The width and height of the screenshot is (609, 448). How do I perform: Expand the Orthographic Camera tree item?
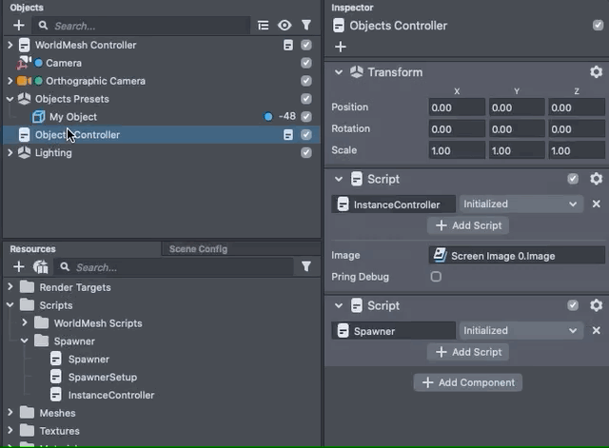tap(10, 81)
